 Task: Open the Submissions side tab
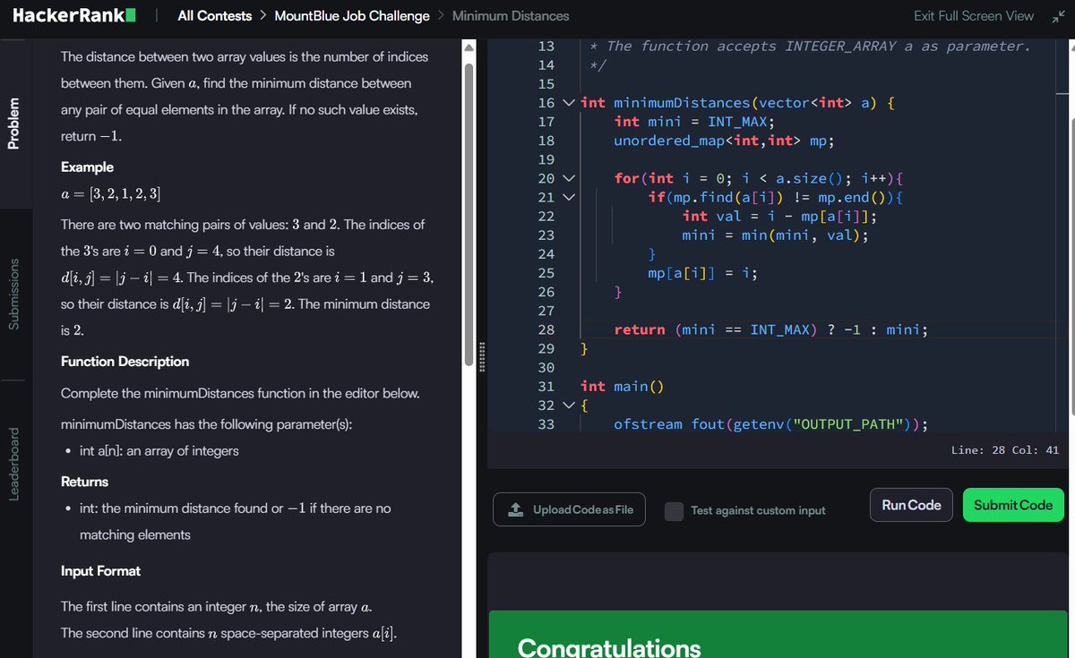(x=13, y=294)
